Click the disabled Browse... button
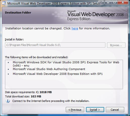Screen dimensions: 130x116 [x=116, y=45]
